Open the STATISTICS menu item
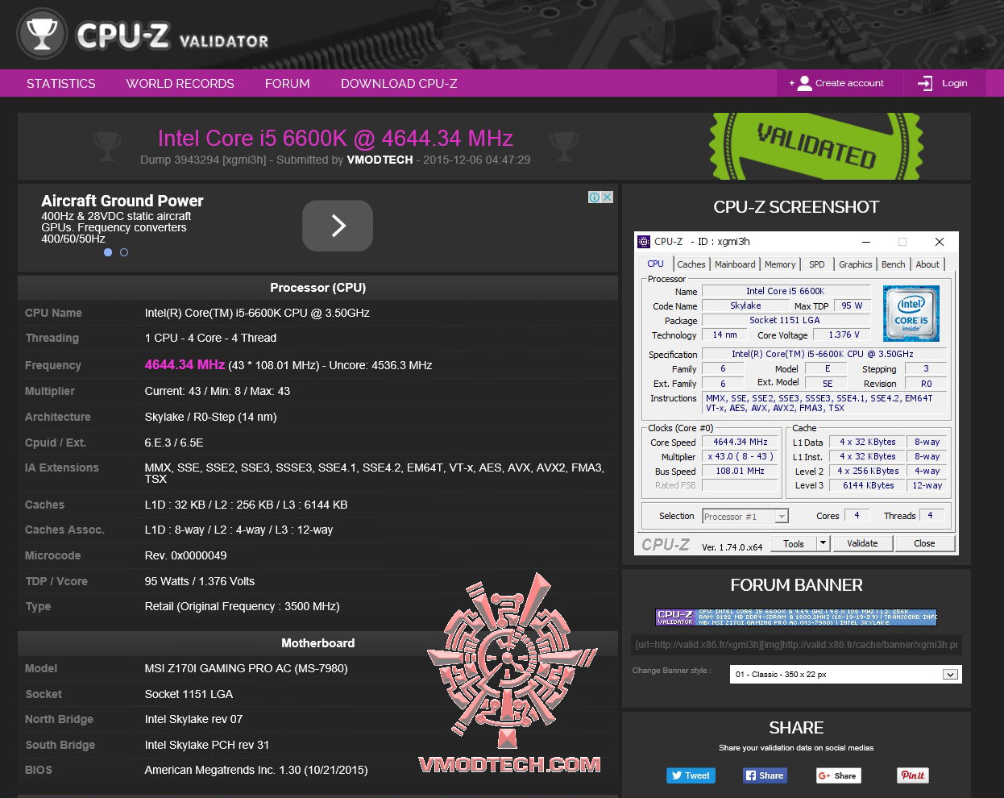The height and width of the screenshot is (798, 1004). pos(60,83)
